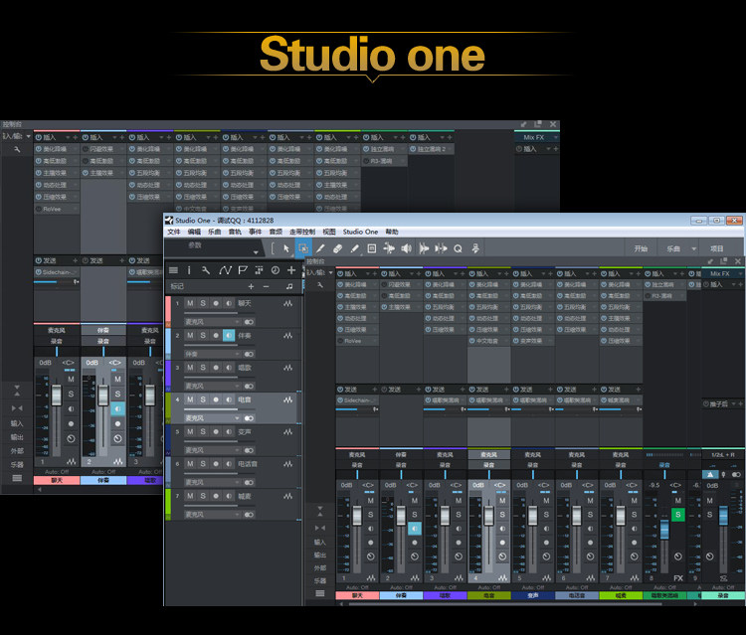Select the Paint (pencil) tool
746x635 pixels.
pyautogui.click(x=354, y=248)
